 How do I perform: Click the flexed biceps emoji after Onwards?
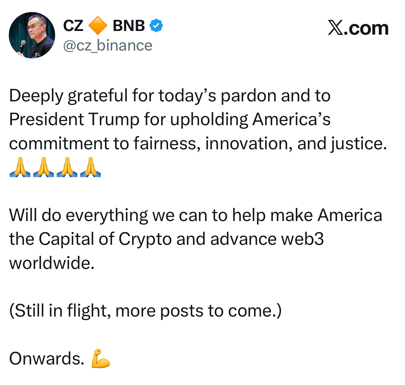[101, 358]
